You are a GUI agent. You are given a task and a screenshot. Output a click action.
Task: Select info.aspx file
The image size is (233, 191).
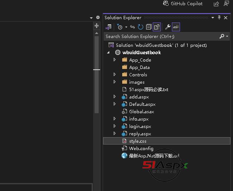pos(139,119)
